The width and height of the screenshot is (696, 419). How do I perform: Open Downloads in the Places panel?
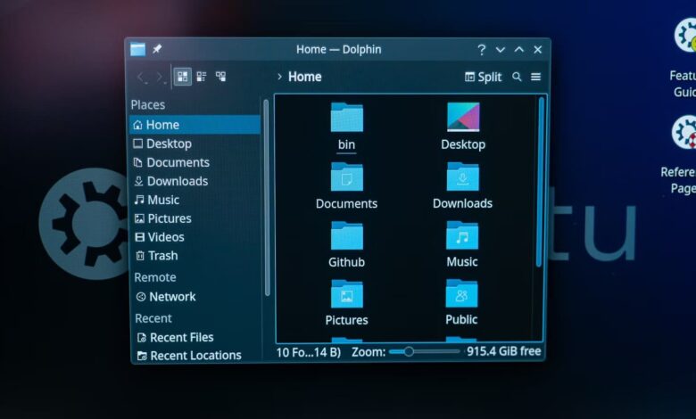195,181
